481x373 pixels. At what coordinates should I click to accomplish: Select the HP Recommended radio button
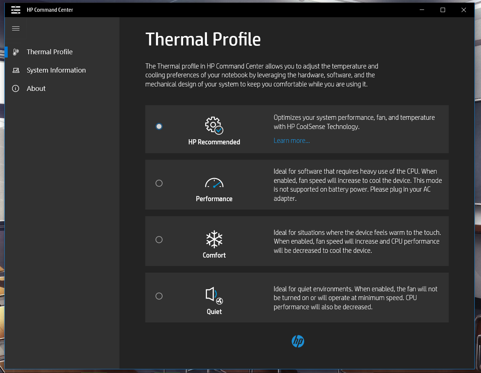[159, 126]
